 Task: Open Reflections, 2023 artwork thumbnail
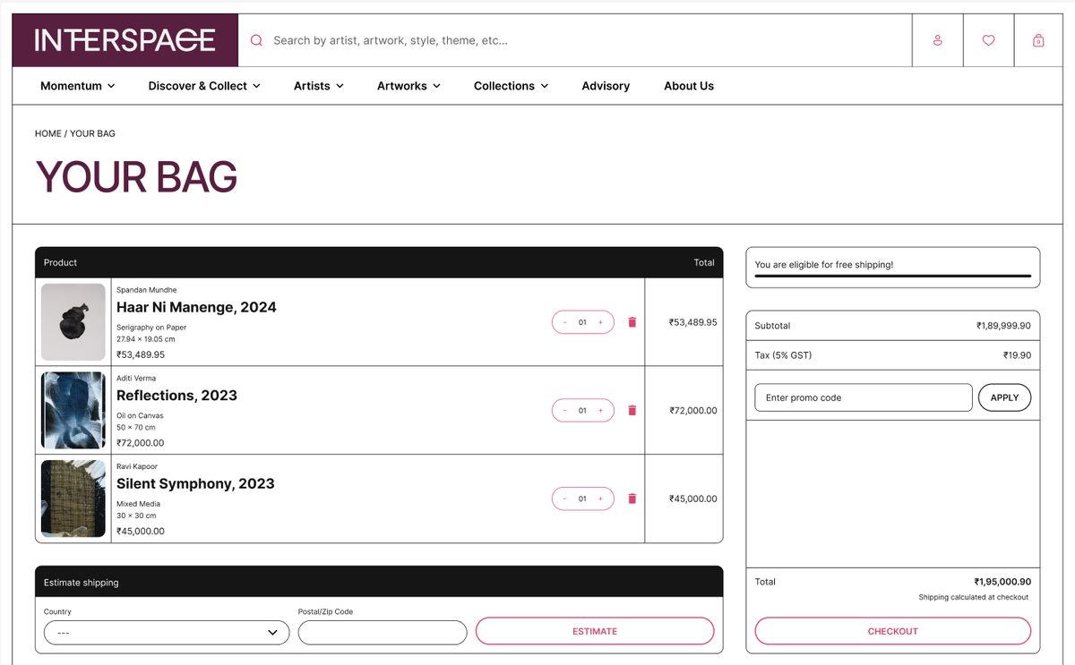[x=73, y=410]
